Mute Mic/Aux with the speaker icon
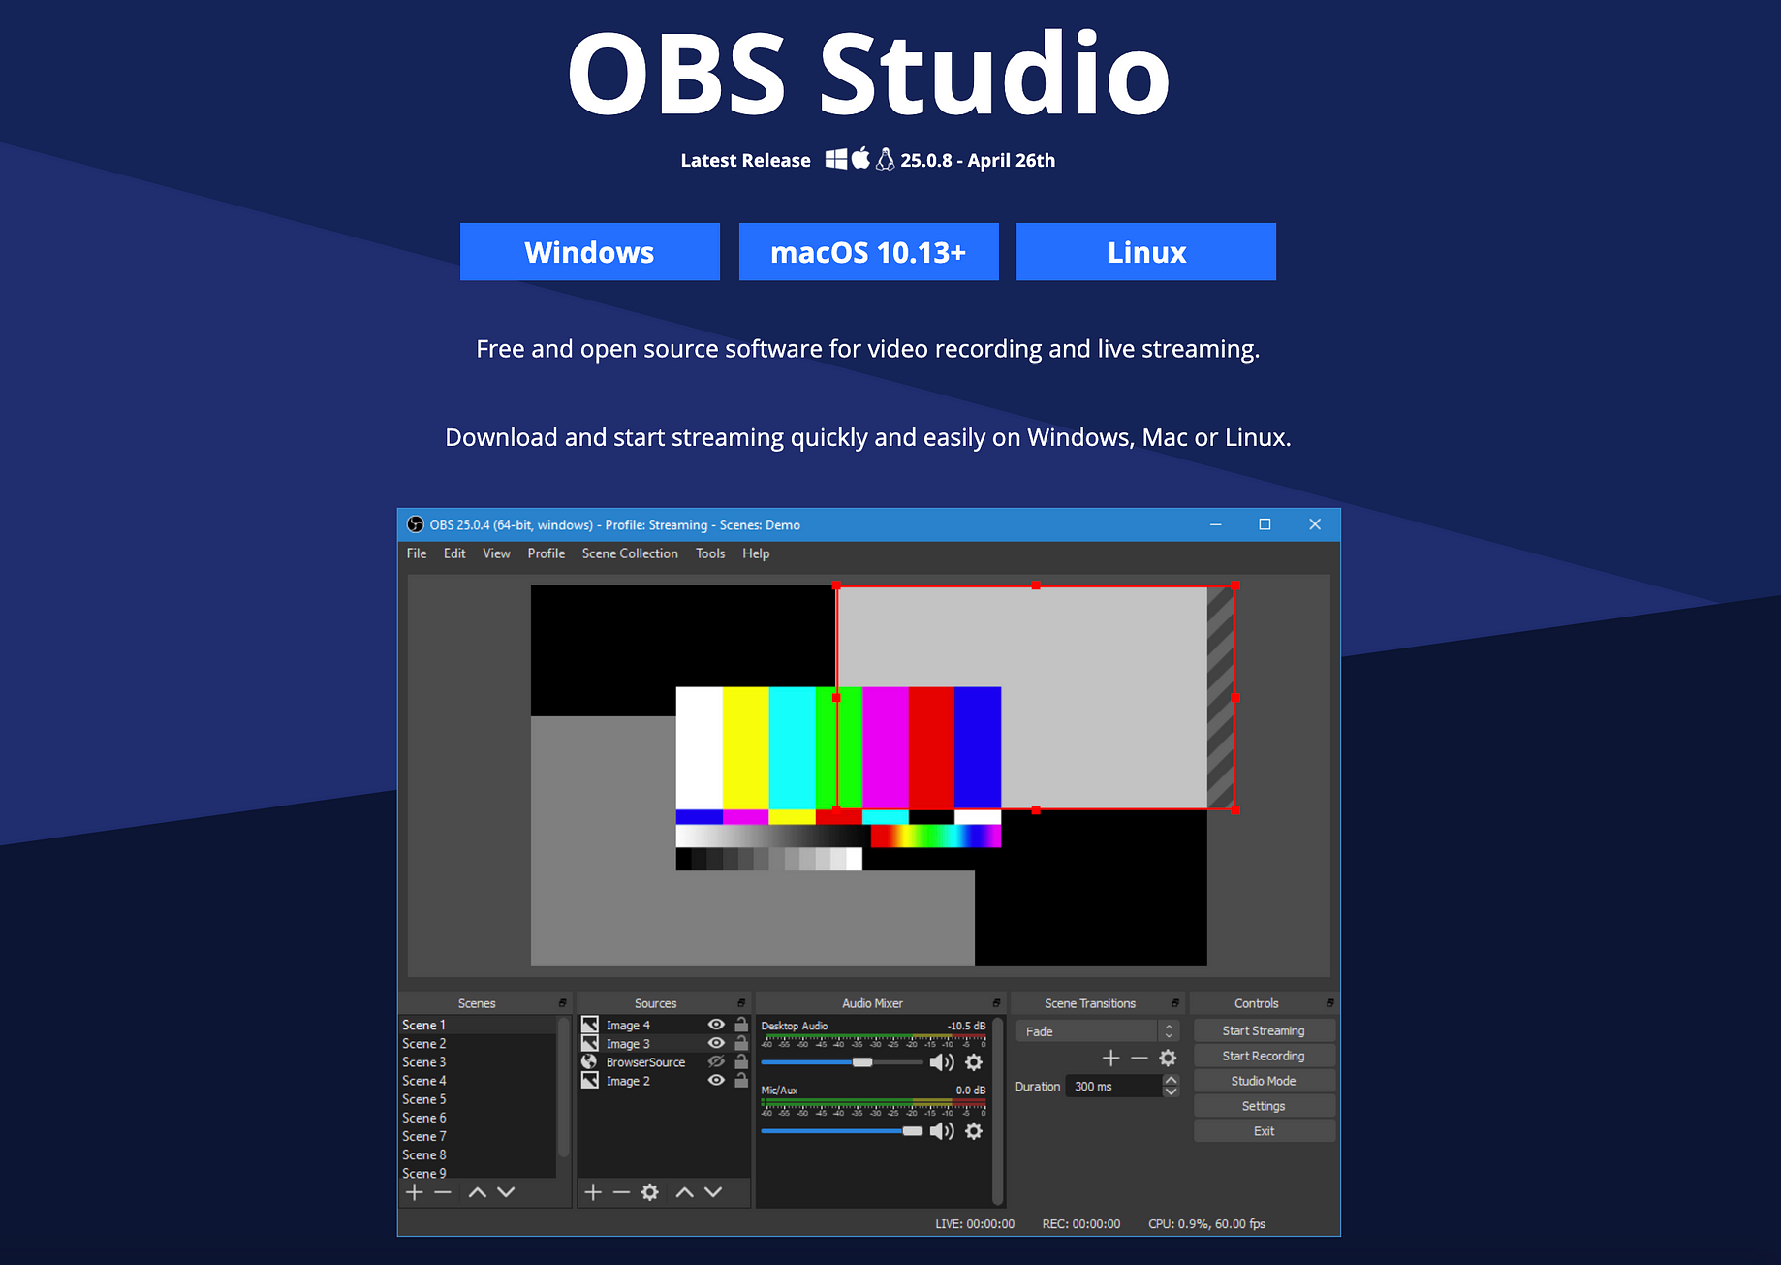The height and width of the screenshot is (1265, 1781). (942, 1131)
